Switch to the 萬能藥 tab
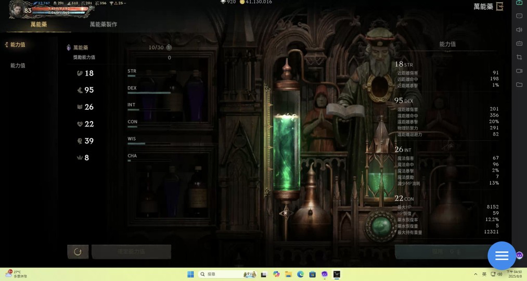This screenshot has width=527, height=281. point(38,24)
